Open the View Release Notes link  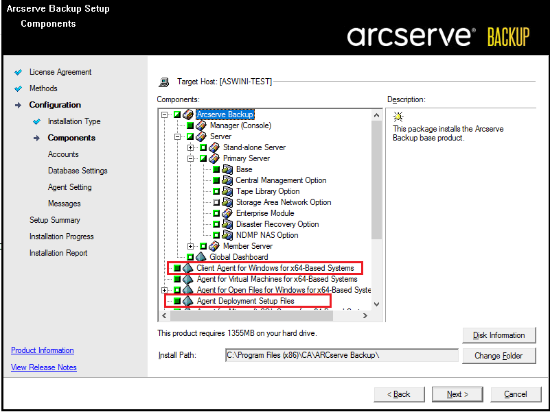click(44, 367)
